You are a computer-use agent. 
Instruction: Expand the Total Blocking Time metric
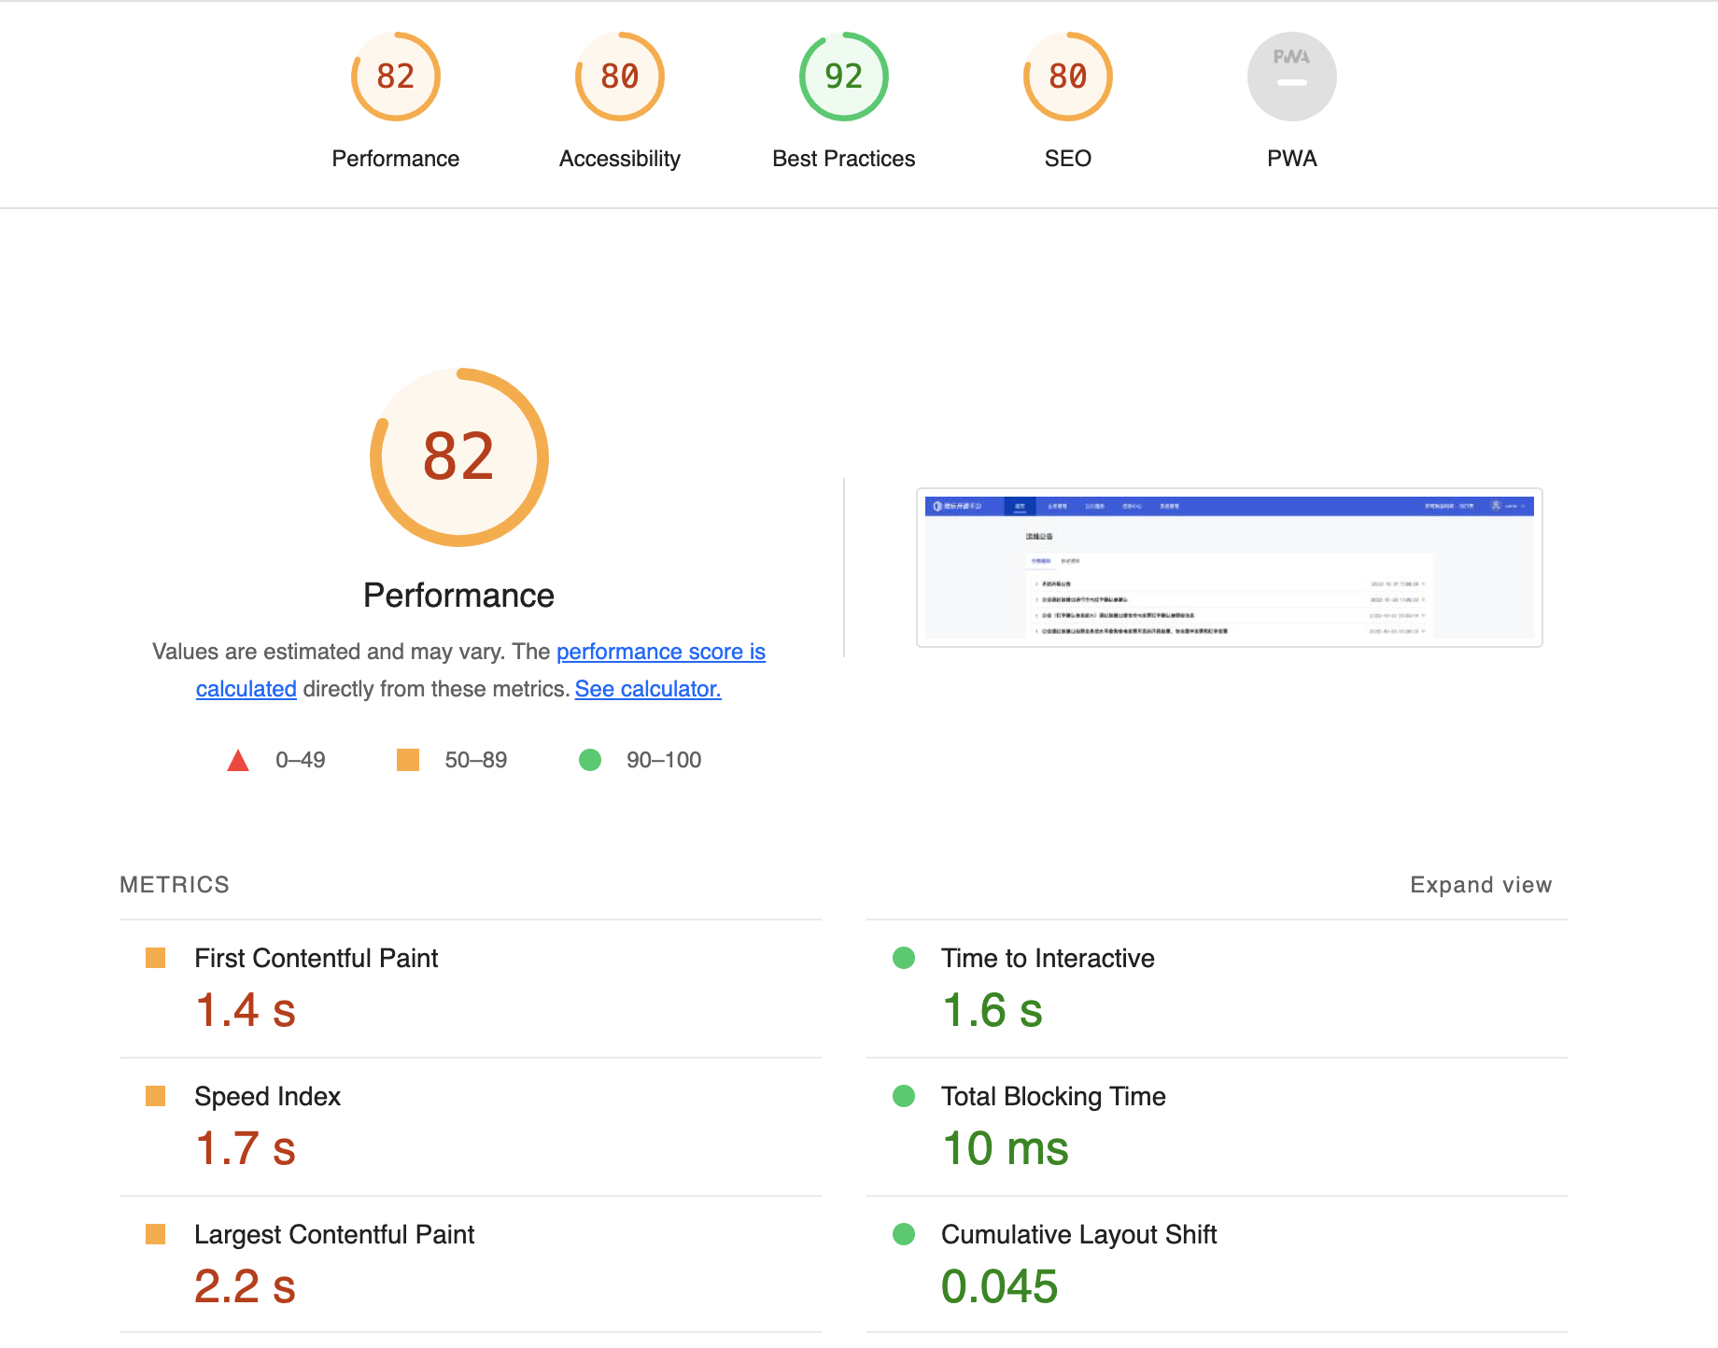1052,1097
